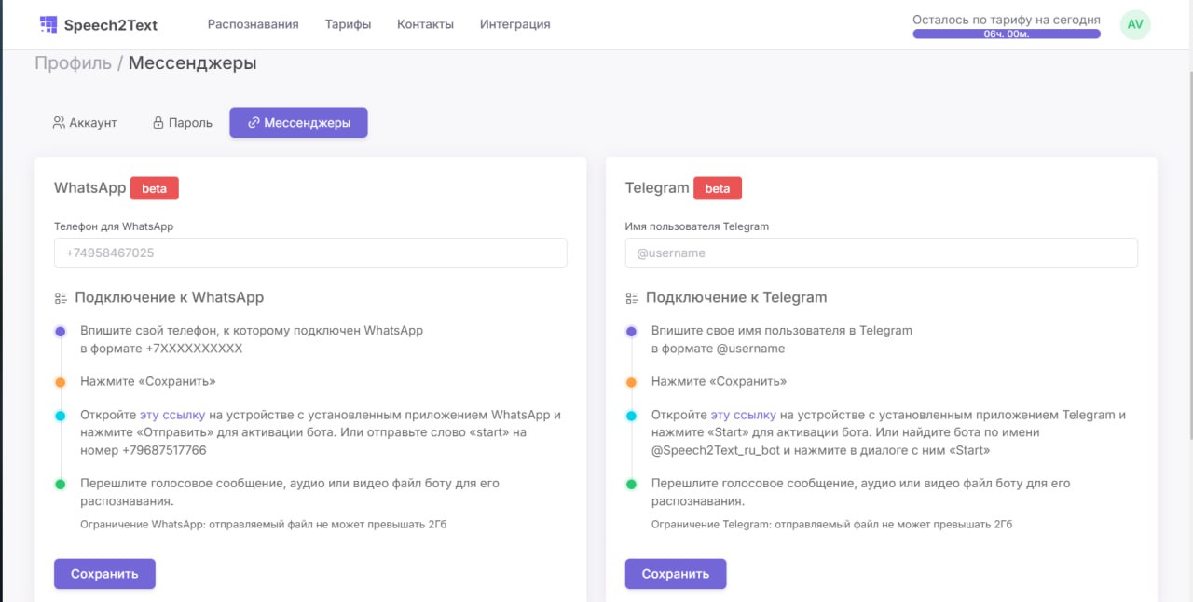
Task: Open Распознавания in the top menu
Action: tap(253, 24)
